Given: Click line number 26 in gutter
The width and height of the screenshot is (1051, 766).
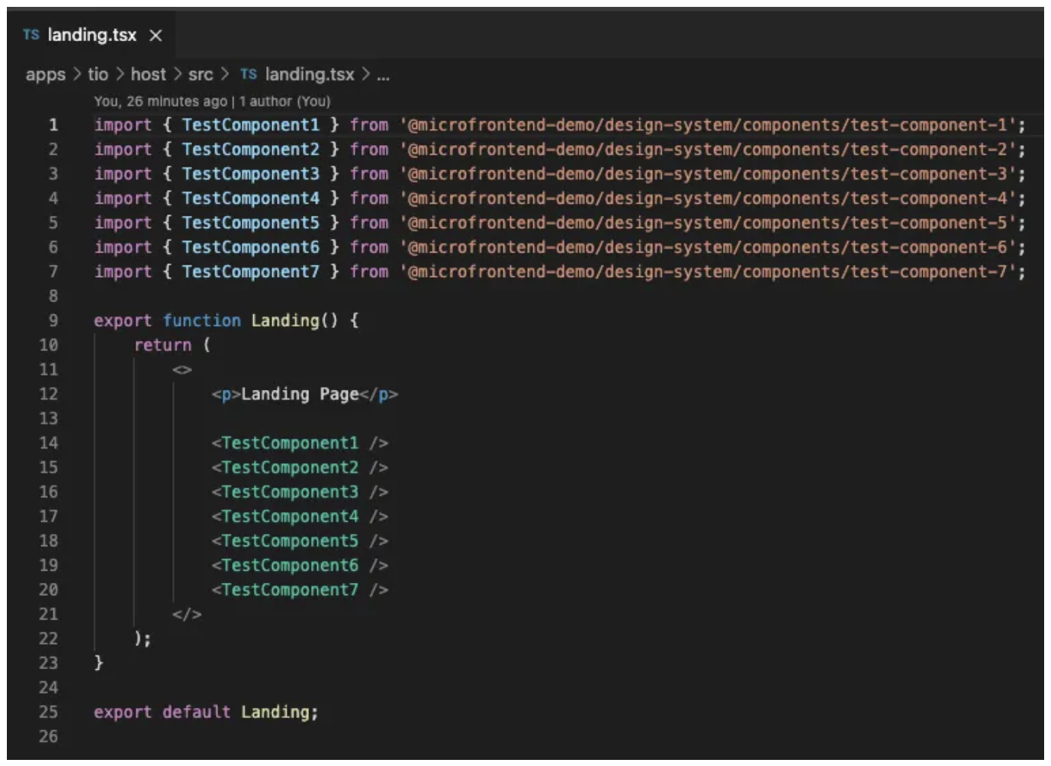Looking at the screenshot, I should coord(48,736).
